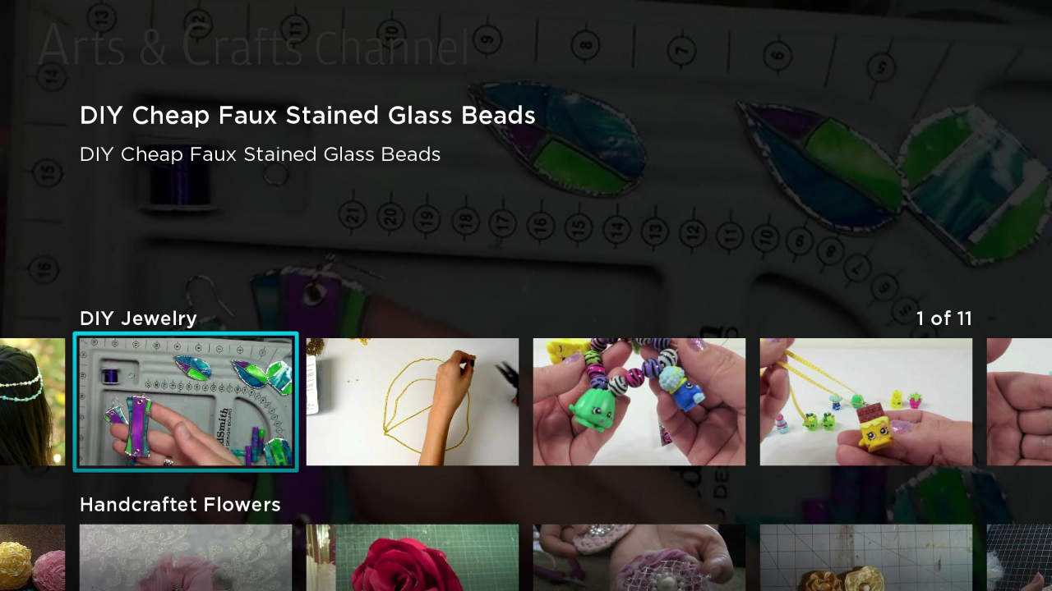Click the 1 of 11 item counter
Viewport: 1052px width, 591px height.
[x=944, y=318]
